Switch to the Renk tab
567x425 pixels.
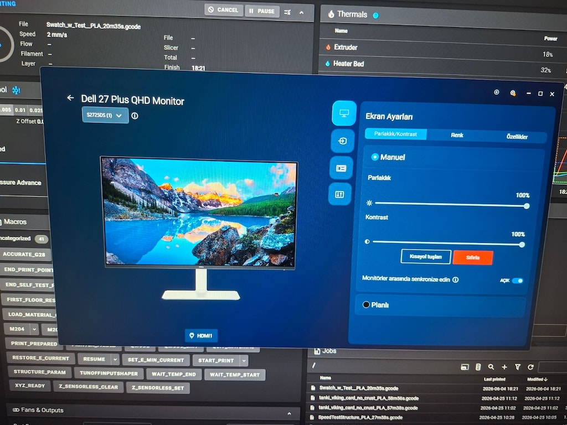[x=457, y=135]
